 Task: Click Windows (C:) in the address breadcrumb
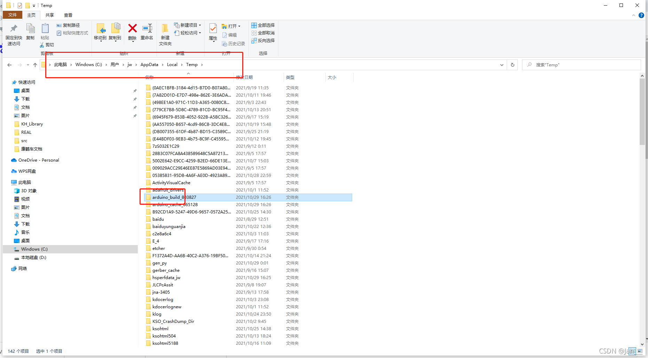(89, 65)
